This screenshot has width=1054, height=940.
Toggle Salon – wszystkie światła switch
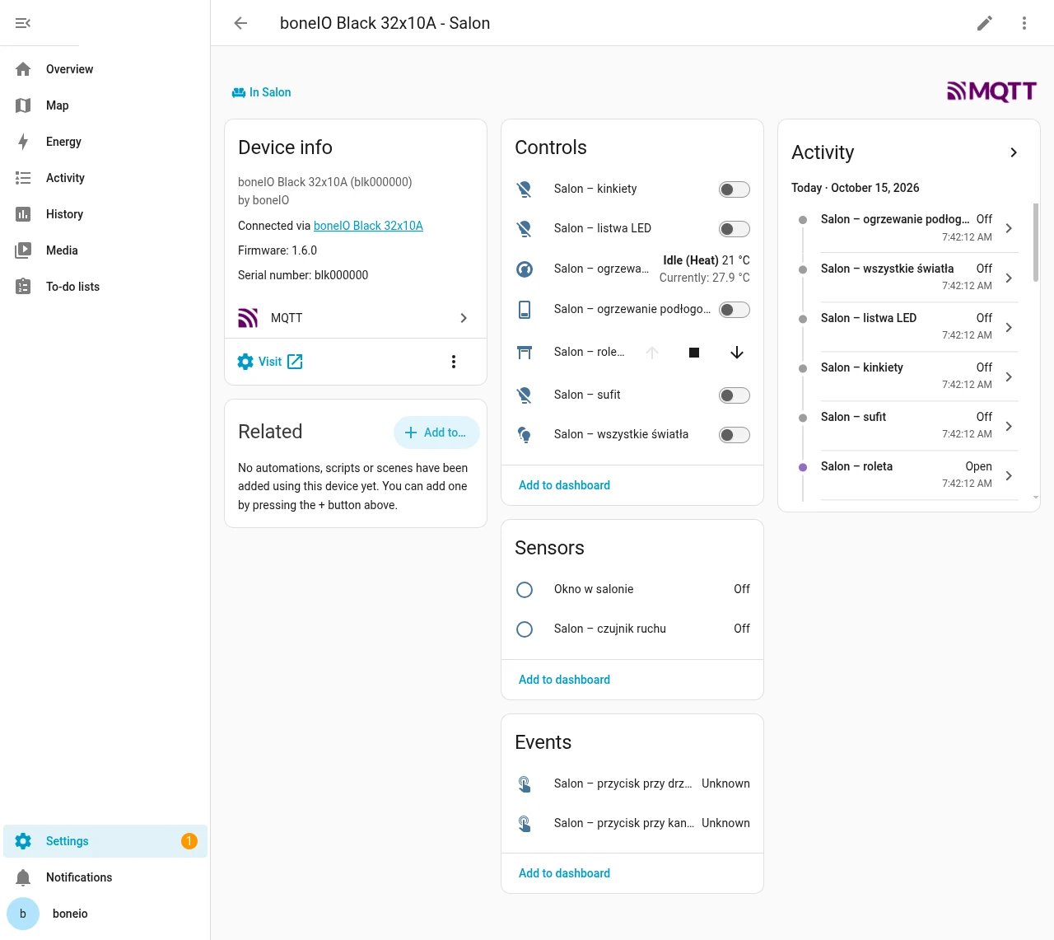tap(735, 435)
